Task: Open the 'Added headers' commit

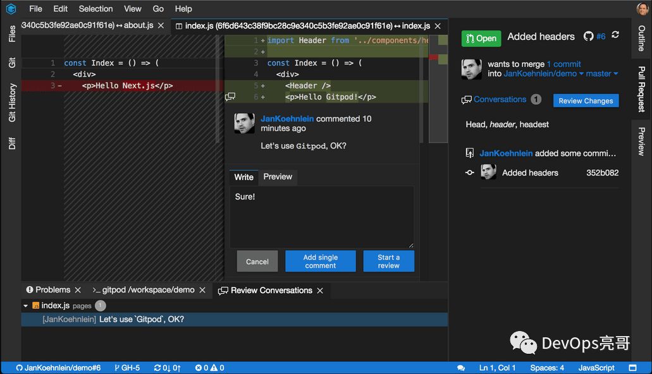Action: tap(530, 173)
